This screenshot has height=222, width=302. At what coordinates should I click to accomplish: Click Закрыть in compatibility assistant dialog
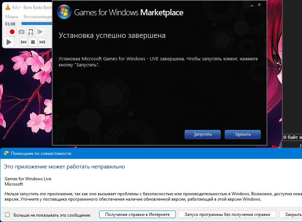coord(291,215)
